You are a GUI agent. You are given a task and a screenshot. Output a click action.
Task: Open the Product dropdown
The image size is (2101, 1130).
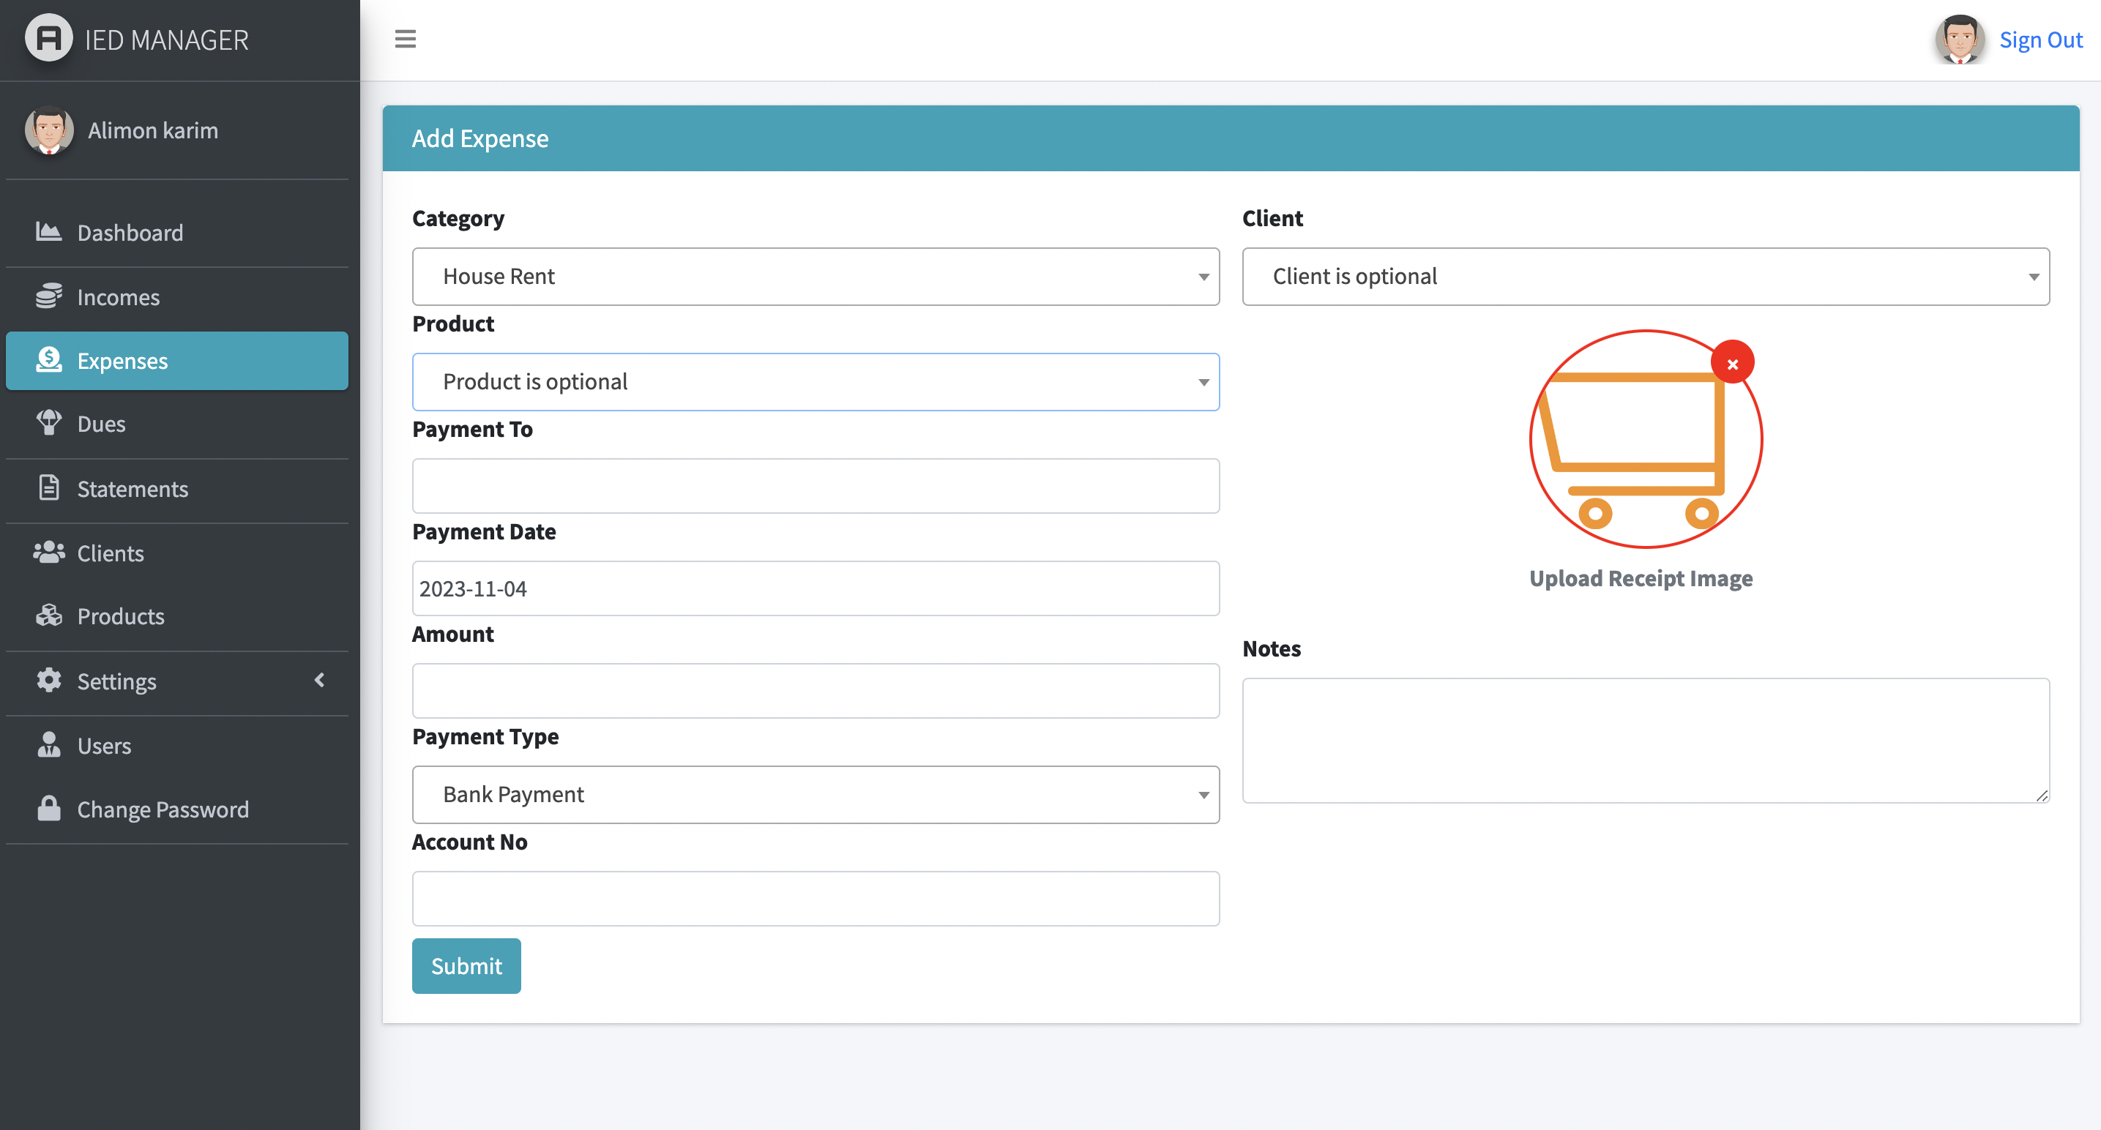click(x=816, y=381)
